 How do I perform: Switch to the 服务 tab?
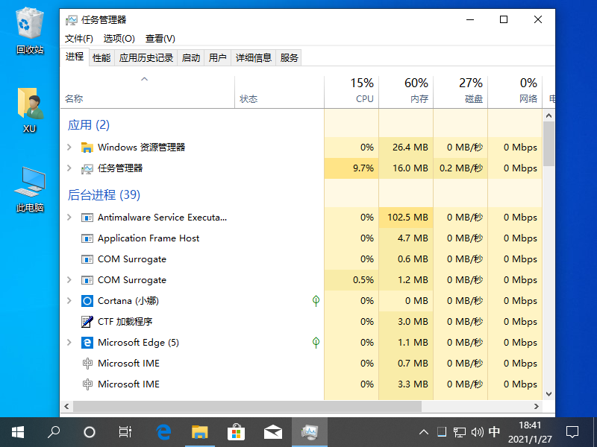289,58
